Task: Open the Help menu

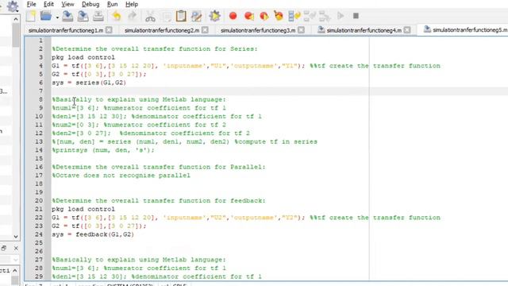Action: point(132,4)
